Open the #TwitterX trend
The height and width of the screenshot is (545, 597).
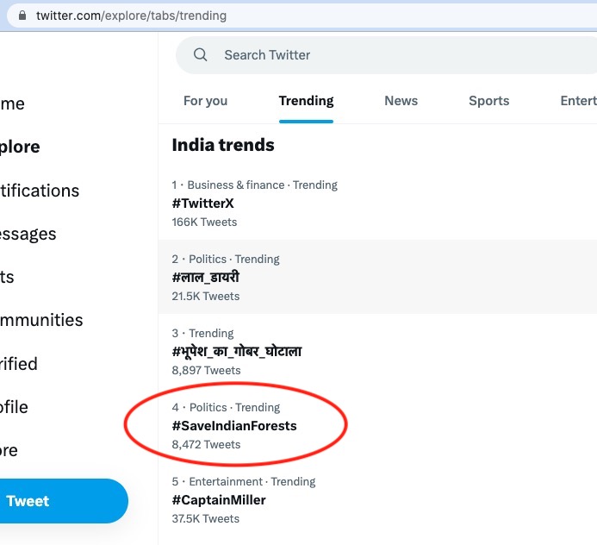click(377, 204)
